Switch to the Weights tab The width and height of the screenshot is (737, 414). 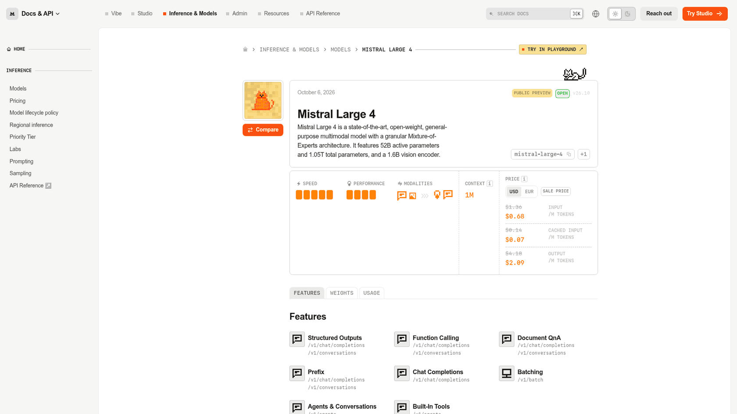pyautogui.click(x=341, y=293)
